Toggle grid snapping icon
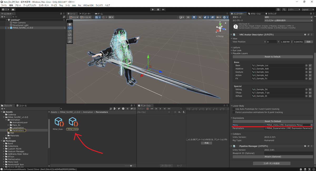 pyautogui.click(x=104, y=17)
